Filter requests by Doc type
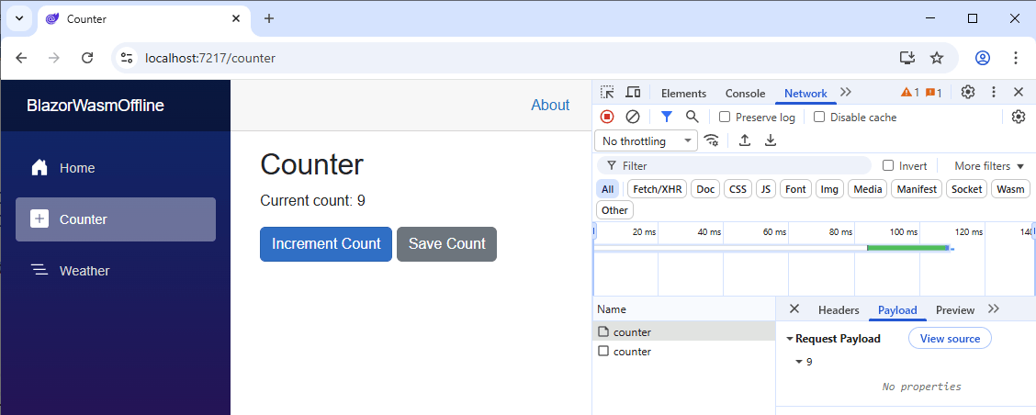The width and height of the screenshot is (1036, 415). coord(705,190)
